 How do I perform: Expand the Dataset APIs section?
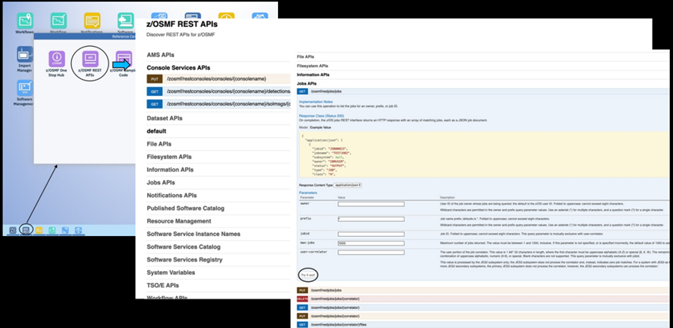[x=165, y=118]
